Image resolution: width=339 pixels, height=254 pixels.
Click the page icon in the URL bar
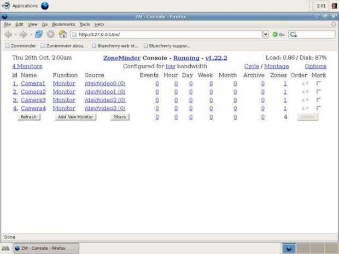(74, 34)
